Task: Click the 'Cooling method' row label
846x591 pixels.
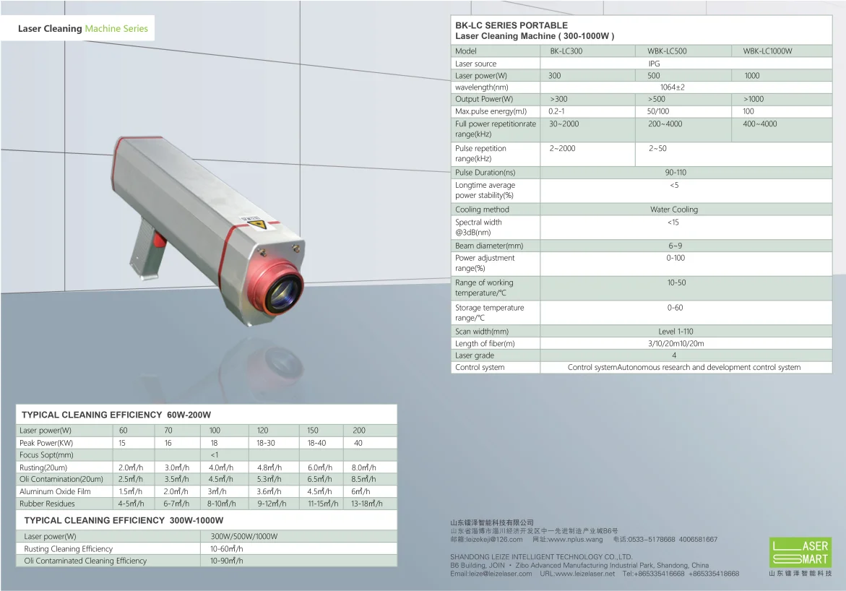Action: [x=482, y=210]
